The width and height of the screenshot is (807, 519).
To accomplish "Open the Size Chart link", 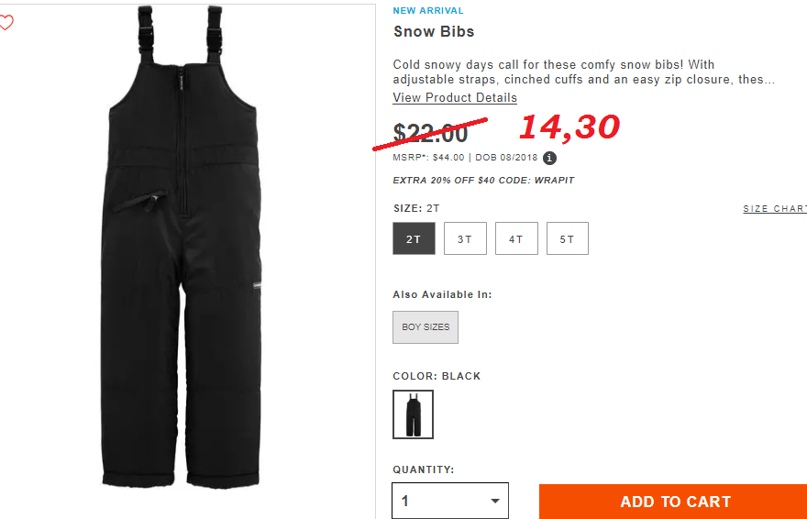I will point(775,209).
